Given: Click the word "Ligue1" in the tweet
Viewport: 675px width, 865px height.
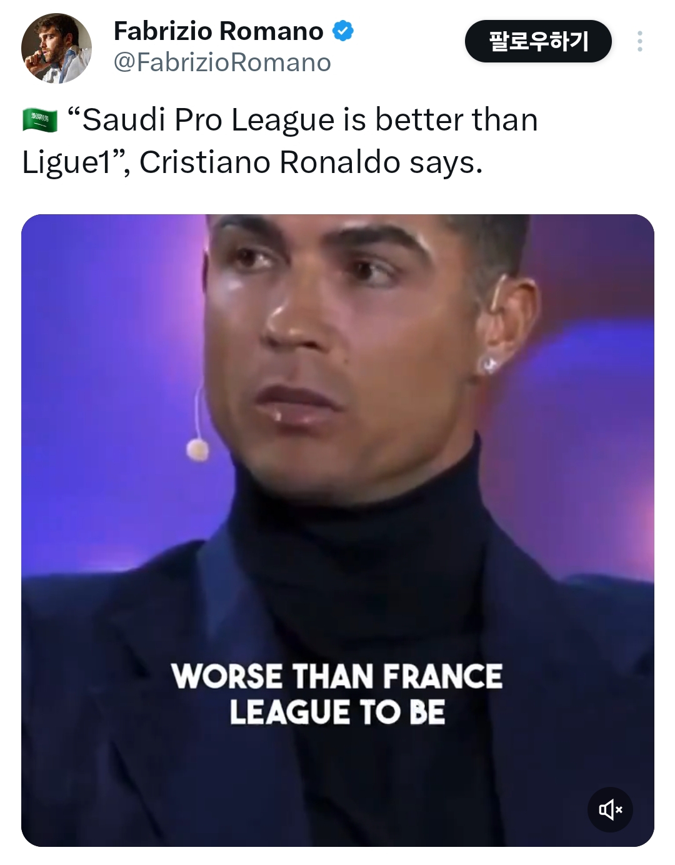Looking at the screenshot, I should point(66,162).
